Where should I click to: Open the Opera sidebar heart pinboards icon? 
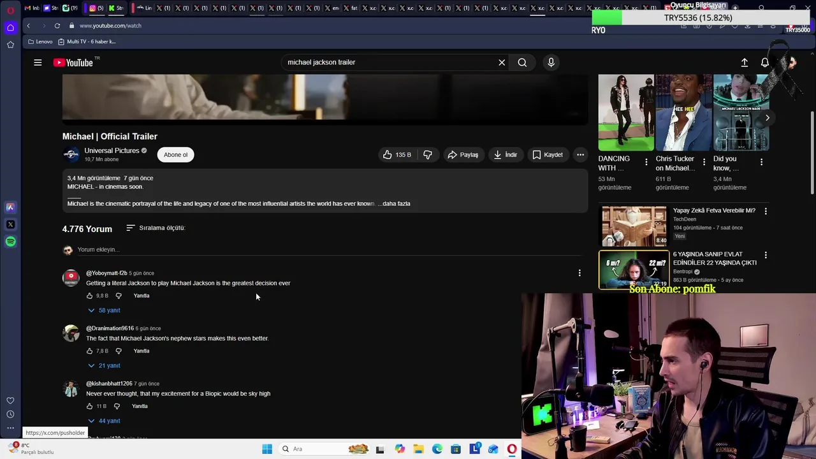(10, 400)
